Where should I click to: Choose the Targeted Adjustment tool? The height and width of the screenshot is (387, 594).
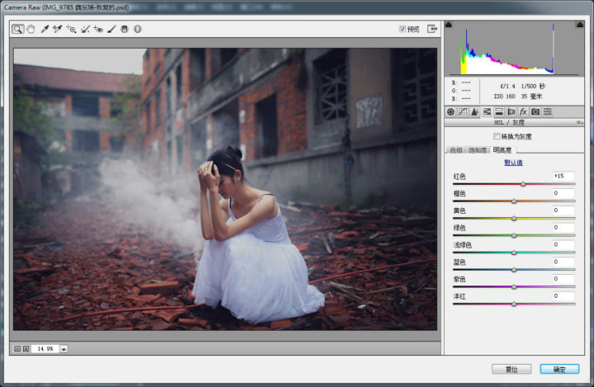pyautogui.click(x=71, y=29)
